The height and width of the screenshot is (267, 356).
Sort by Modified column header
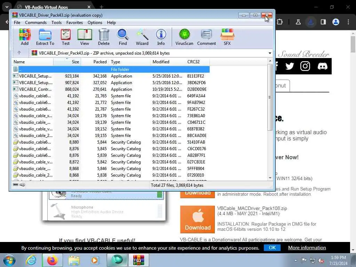click(x=168, y=62)
